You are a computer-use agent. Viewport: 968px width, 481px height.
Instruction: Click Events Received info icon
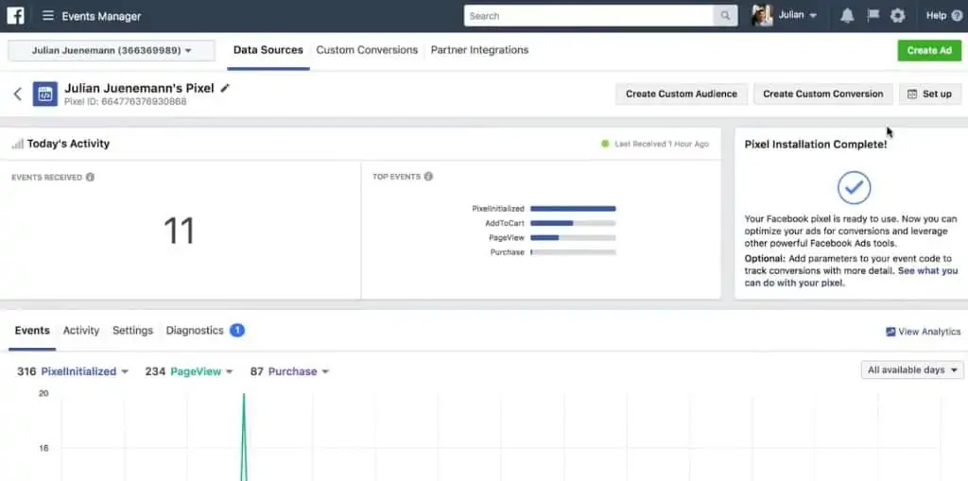[x=90, y=178]
